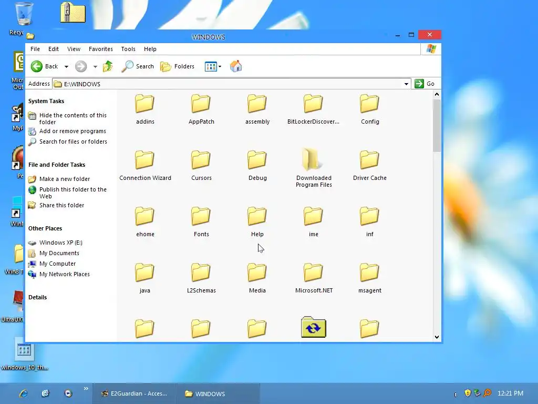Expand the address bar dropdown
This screenshot has width=538, height=404.
tap(406, 84)
